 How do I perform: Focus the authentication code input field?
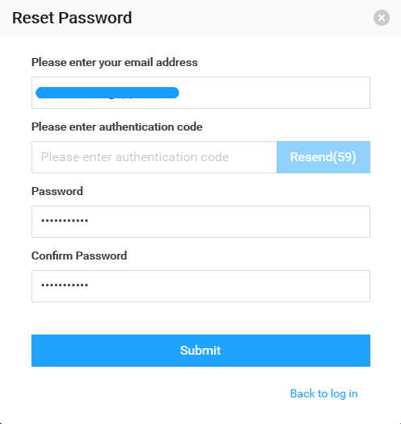tap(154, 157)
